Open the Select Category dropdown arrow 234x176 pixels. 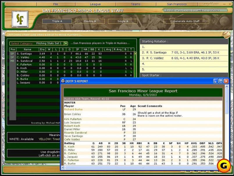pos(66,43)
